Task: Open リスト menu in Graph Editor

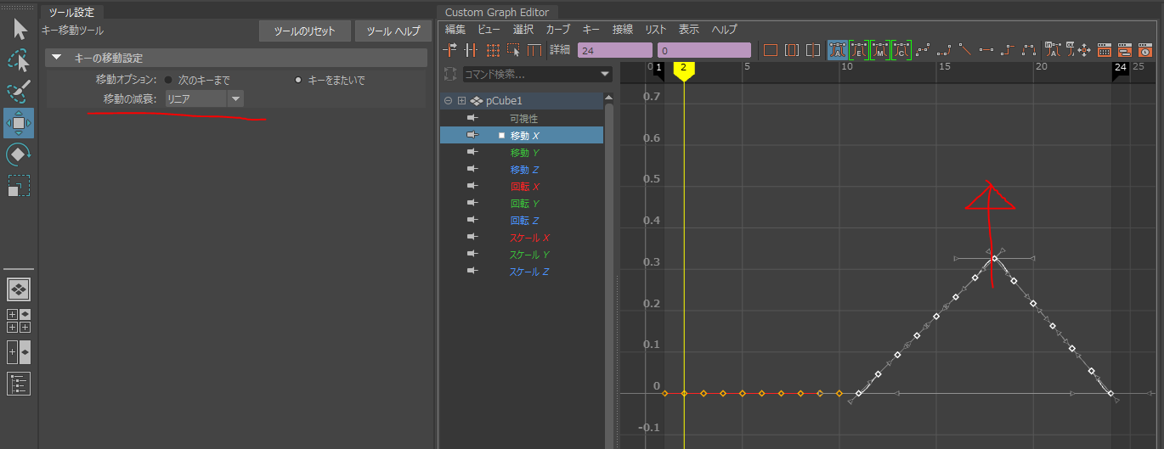Action: [x=656, y=29]
